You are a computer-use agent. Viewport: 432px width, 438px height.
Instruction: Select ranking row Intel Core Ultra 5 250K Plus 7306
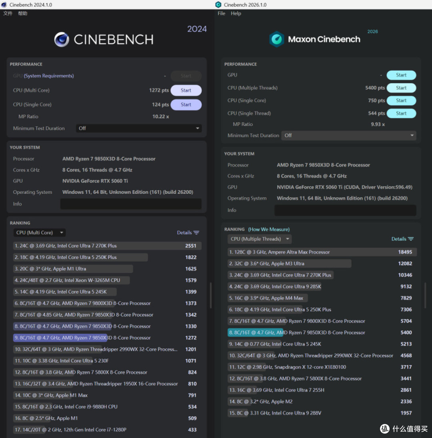[322, 309]
